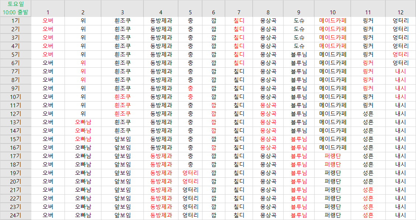416x220 pixels.
Task: Click the 성흔 cell in row 12기
Action: pyautogui.click(x=368, y=114)
